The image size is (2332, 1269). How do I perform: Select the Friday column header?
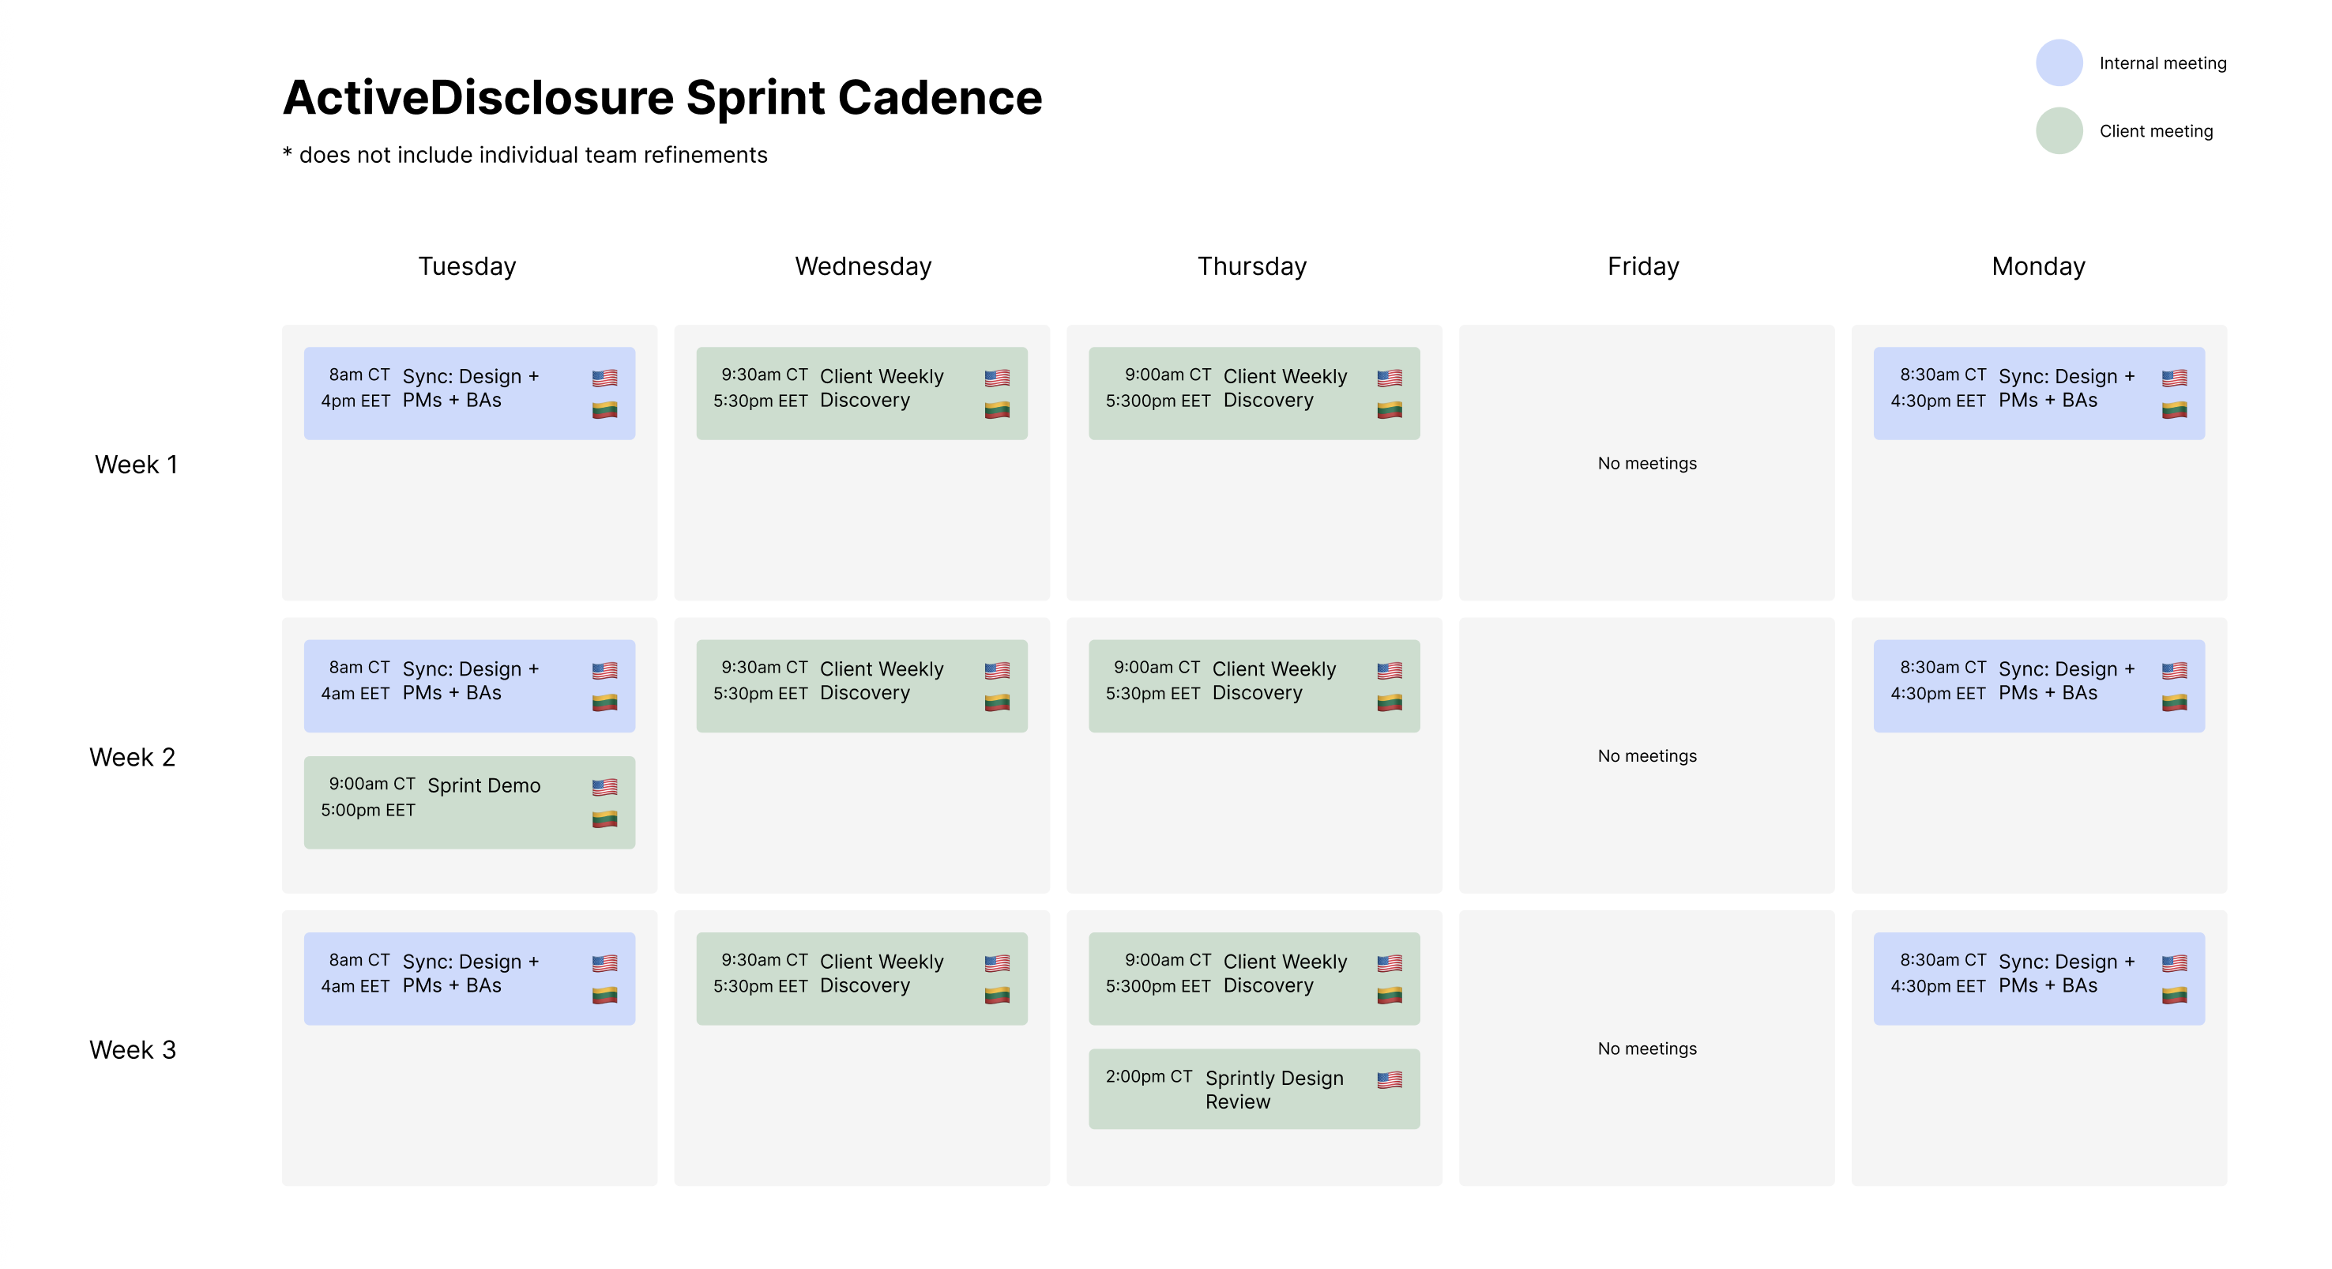(1643, 266)
